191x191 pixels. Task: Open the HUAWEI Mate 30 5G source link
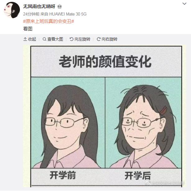(x=68, y=14)
